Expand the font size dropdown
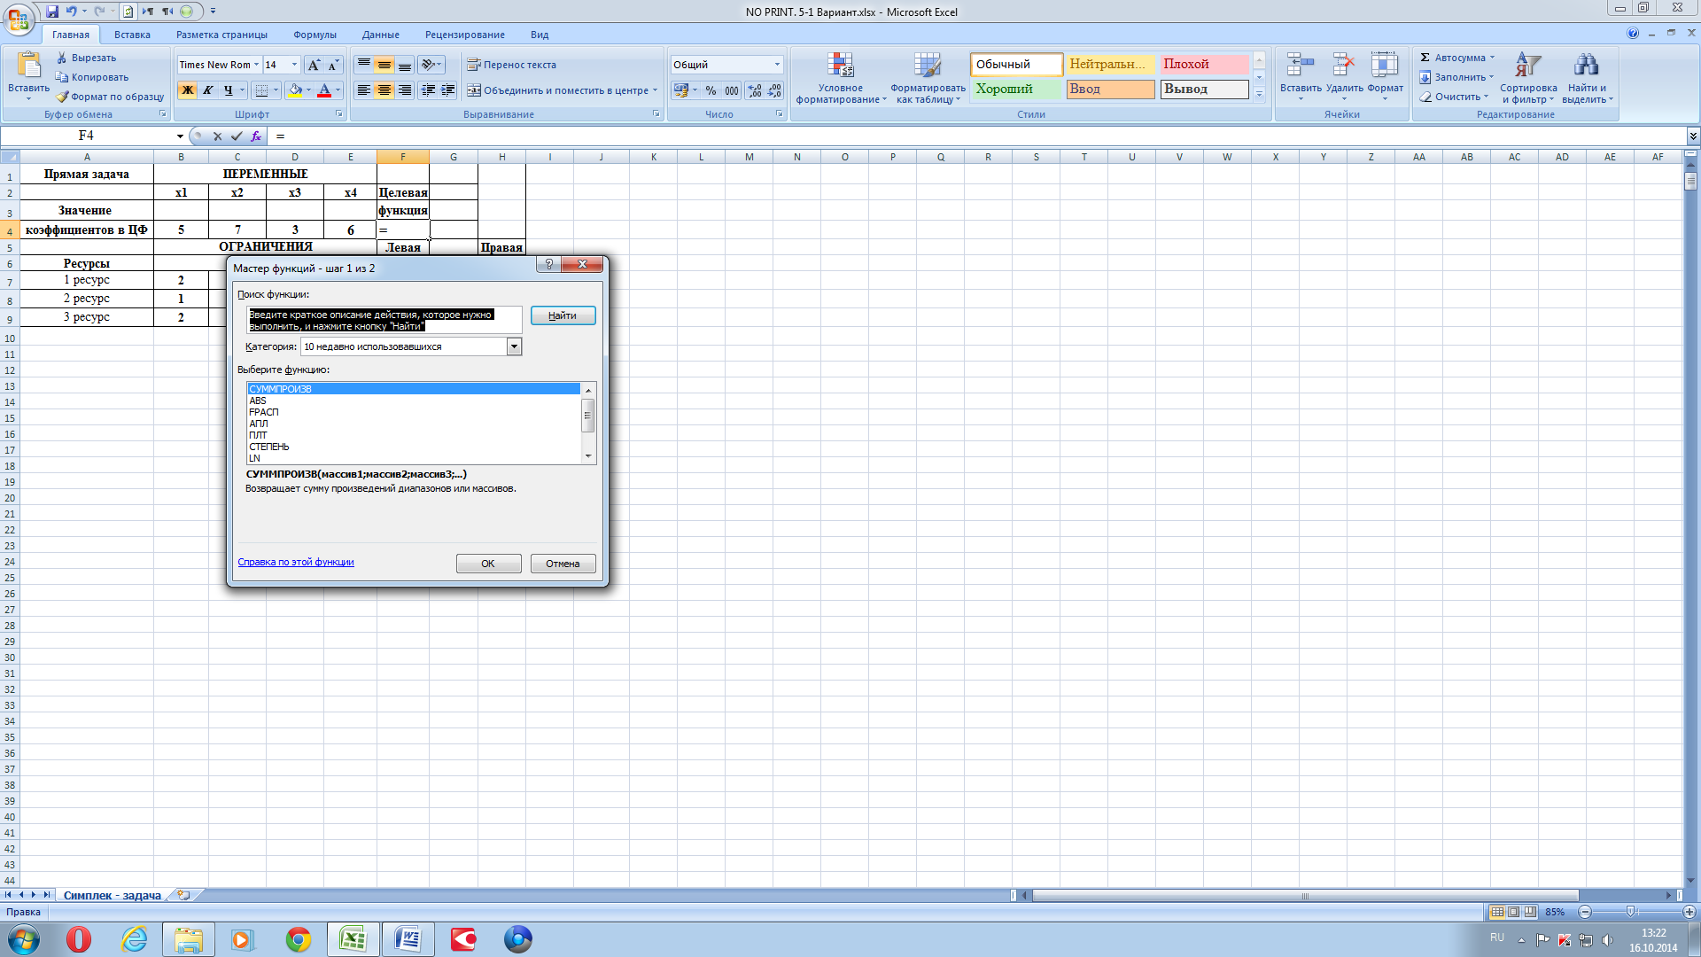Viewport: 1701px width, 957px height. 294,65
